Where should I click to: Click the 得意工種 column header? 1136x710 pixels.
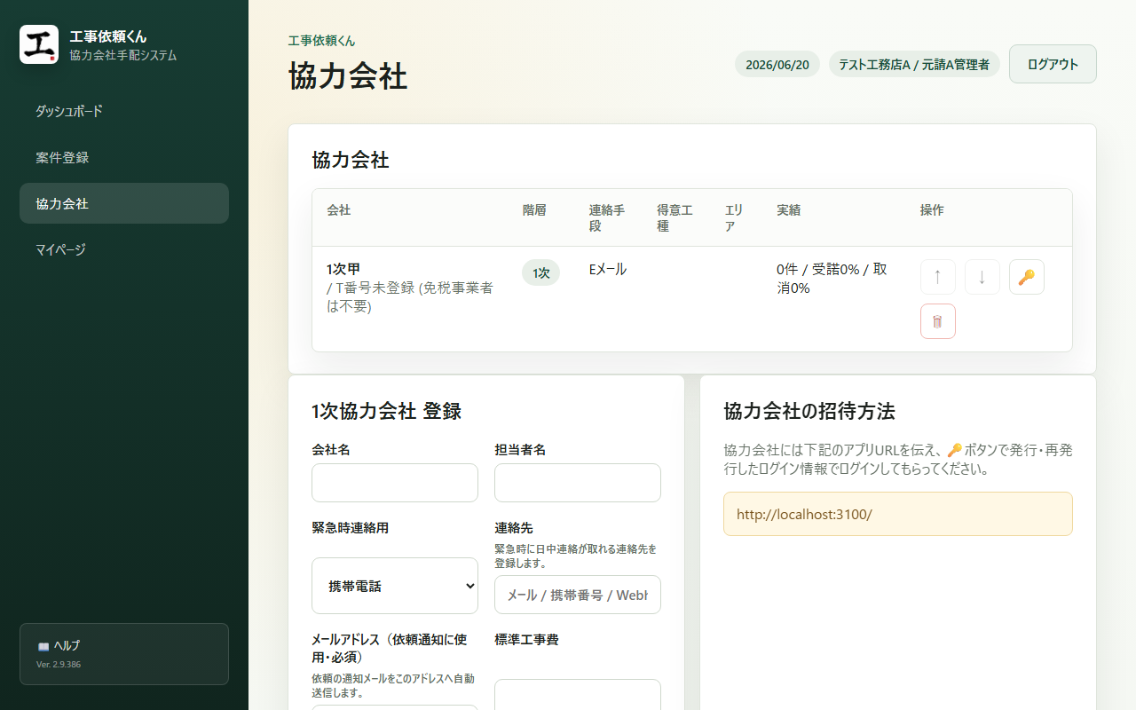(x=674, y=218)
